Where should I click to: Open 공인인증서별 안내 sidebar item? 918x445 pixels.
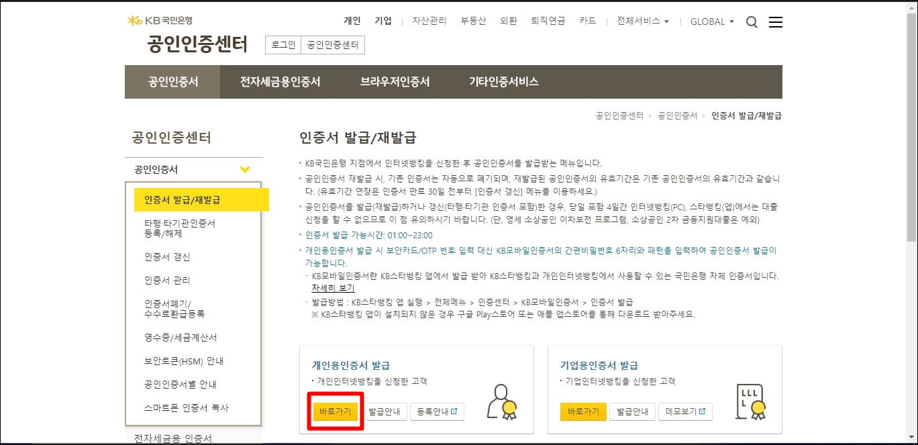click(180, 384)
